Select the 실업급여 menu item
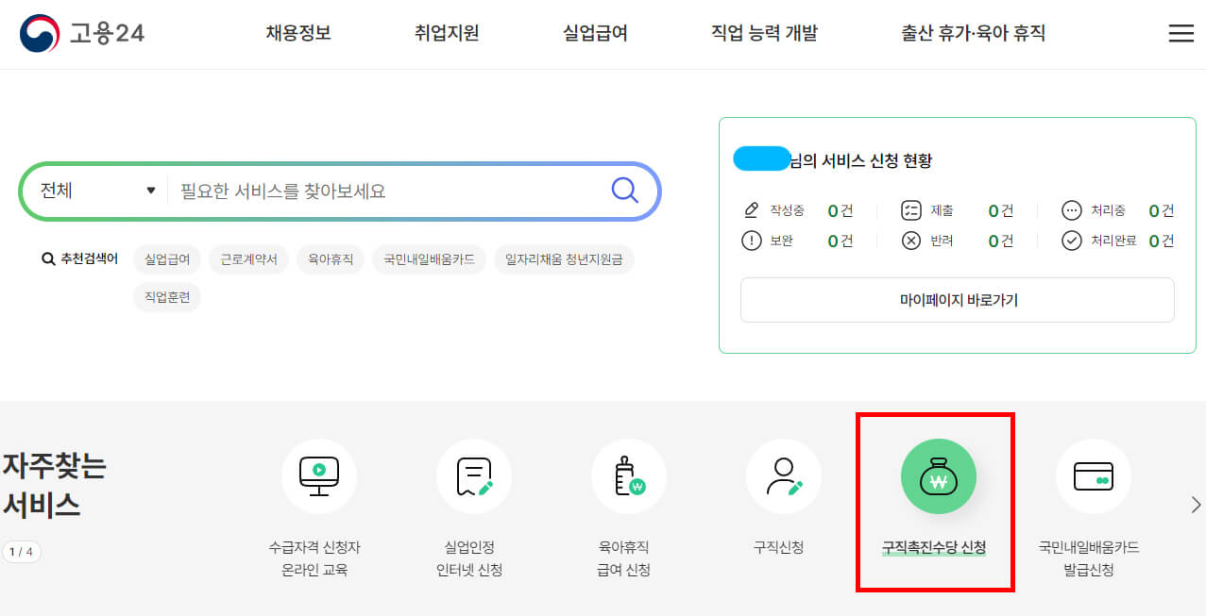The image size is (1206, 616). [594, 31]
